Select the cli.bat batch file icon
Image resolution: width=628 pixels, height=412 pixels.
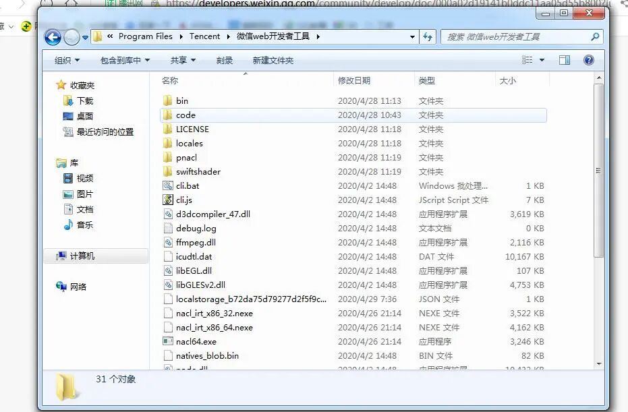pos(167,186)
